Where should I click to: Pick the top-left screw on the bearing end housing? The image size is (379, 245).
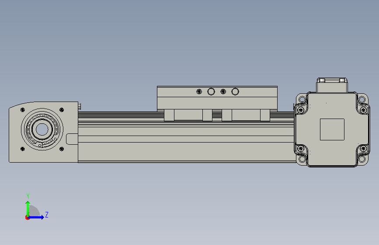tap(22, 110)
